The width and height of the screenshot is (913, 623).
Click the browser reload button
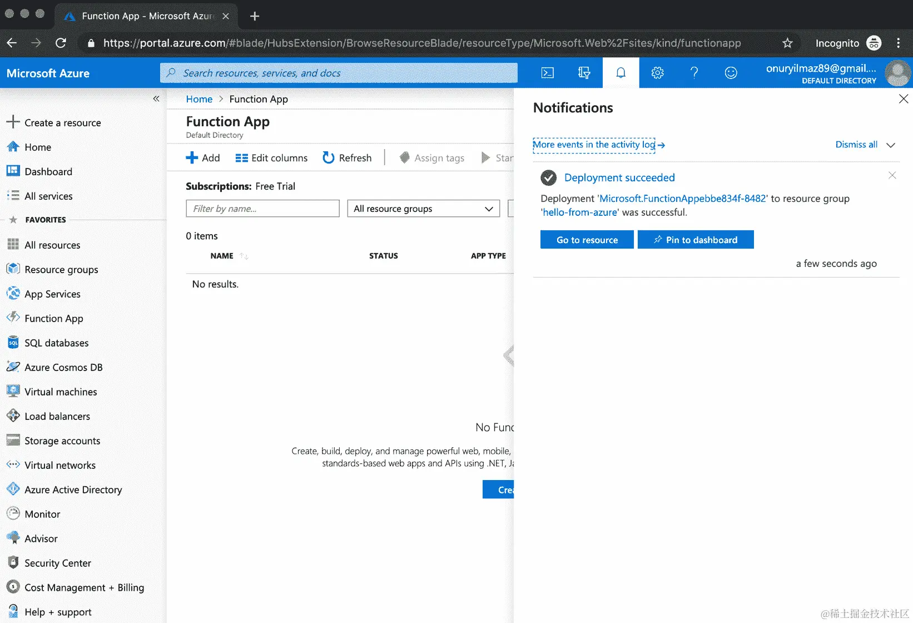pyautogui.click(x=61, y=43)
